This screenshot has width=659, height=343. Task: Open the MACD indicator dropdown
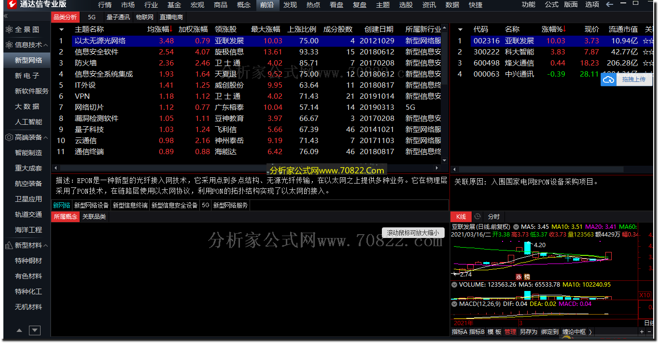point(454,304)
